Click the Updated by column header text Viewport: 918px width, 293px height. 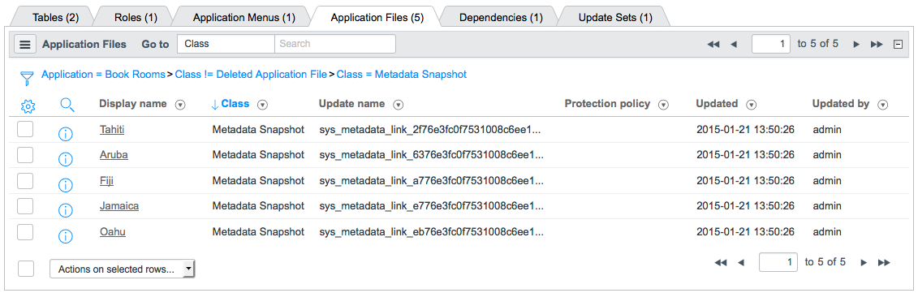[841, 104]
